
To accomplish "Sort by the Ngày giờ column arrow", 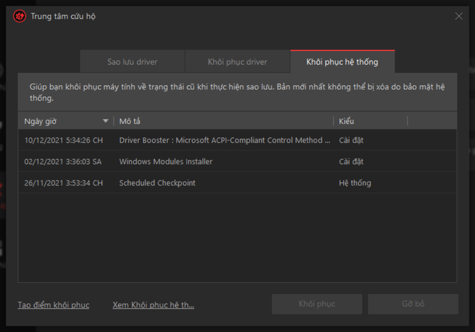I will 105,121.
